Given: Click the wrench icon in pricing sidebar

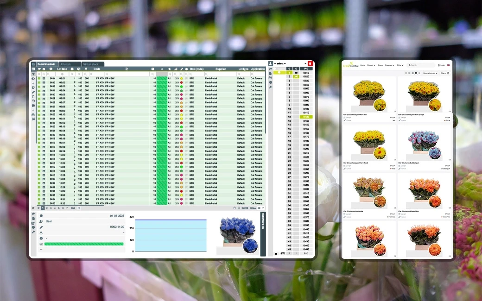Looking at the screenshot, I should click(x=271, y=87).
